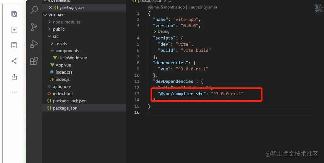Click the "vue" dependency key
The height and width of the screenshot is (163, 324).
point(164,69)
